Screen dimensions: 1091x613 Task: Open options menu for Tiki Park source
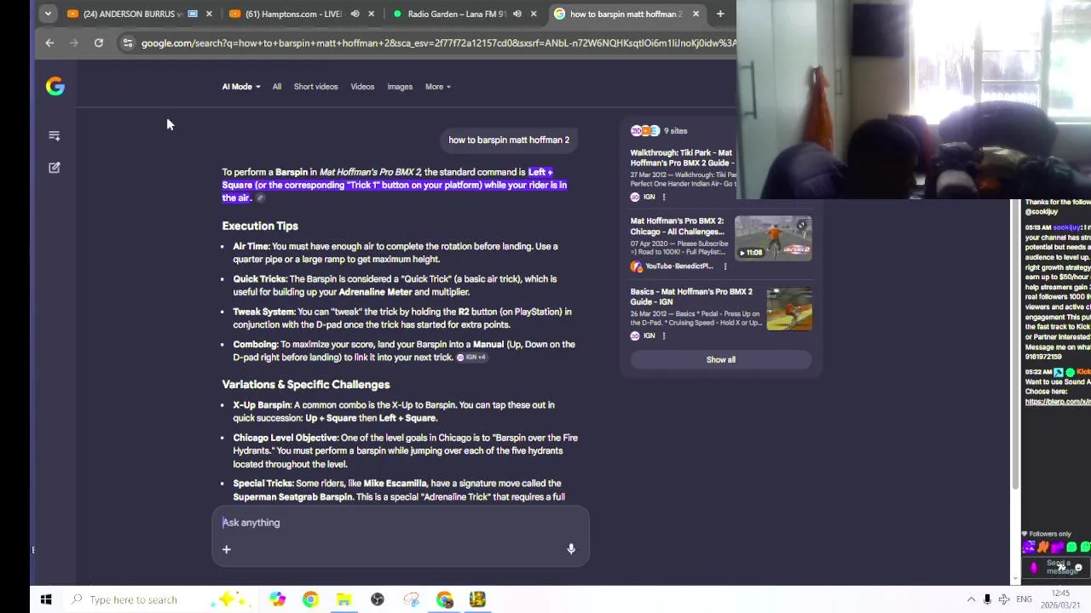tap(664, 197)
